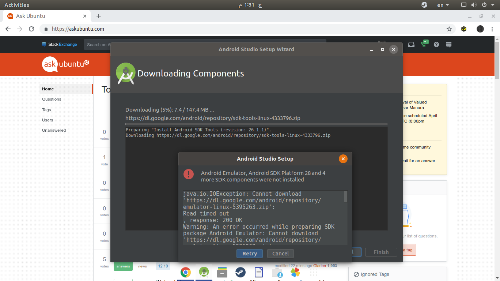The image size is (500, 281).
Task: Open the achievements trophy icon with +1
Action: [424, 44]
